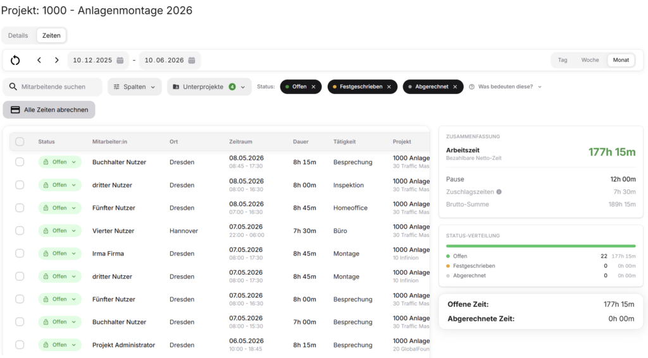
Task: Click the Unterprojekte count badge showing 4
Action: (x=232, y=87)
